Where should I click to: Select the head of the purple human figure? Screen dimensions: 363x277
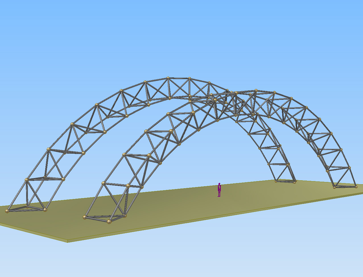(x=219, y=184)
